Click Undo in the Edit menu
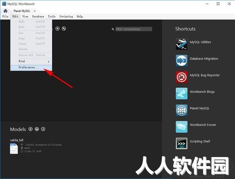The width and height of the screenshot is (235, 179). pyautogui.click(x=31, y=22)
